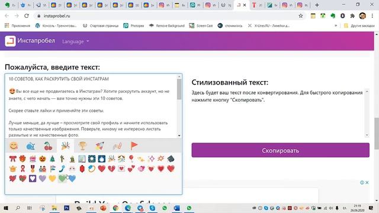
Task: Insert the jack-o-lantern pumpkin emoji
Action: tap(43, 159)
